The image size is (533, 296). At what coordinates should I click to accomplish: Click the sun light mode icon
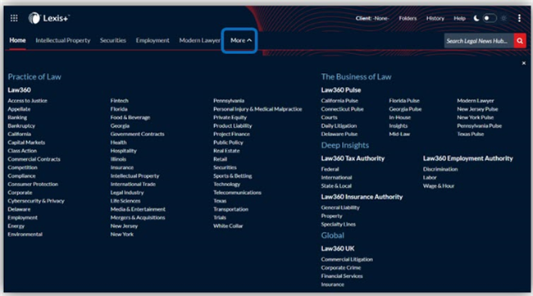(504, 18)
